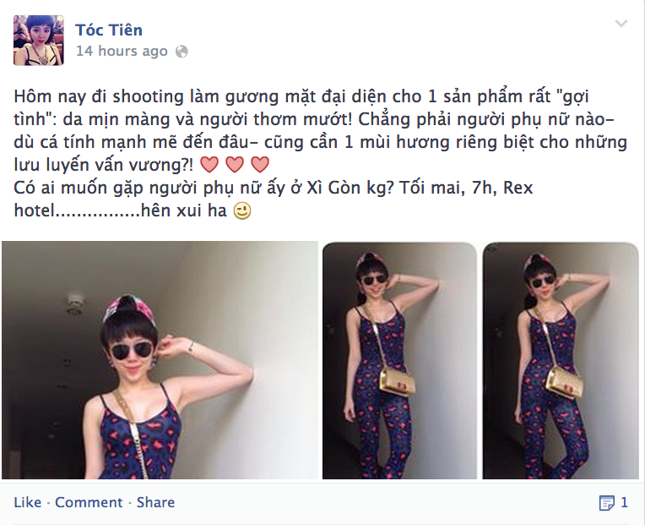The height and width of the screenshot is (525, 645).
Task: Open the "14 hours ago" timestamp link
Action: pos(122,51)
